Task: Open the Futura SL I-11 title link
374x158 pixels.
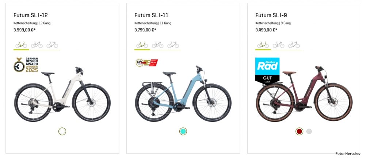Action: click(151, 15)
